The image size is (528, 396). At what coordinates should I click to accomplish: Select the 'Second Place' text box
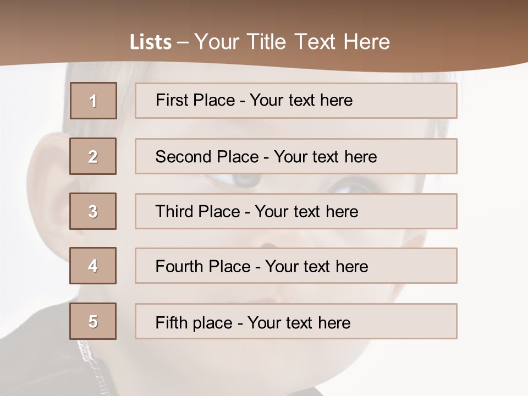pos(296,156)
